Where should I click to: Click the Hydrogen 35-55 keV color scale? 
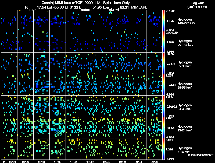(164, 85)
